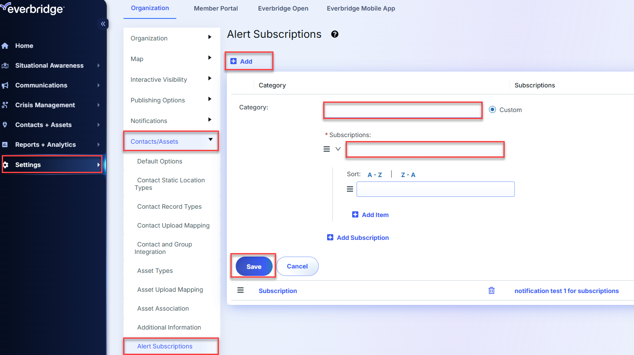
Task: Click the help question mark icon
Action: [x=335, y=34]
